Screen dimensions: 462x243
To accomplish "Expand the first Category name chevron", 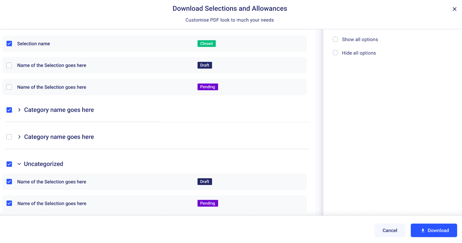I will click(19, 110).
